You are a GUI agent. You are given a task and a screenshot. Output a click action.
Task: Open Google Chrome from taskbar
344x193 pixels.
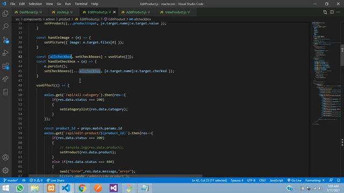[82, 188]
